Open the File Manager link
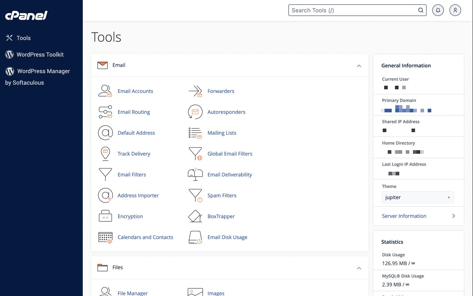This screenshot has width=473, height=296. (133, 293)
